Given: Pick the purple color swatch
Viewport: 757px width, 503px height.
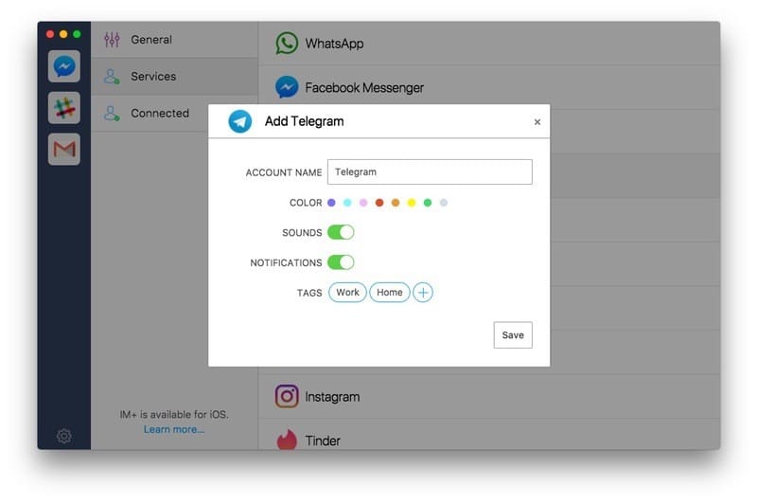Looking at the screenshot, I should click(x=331, y=203).
